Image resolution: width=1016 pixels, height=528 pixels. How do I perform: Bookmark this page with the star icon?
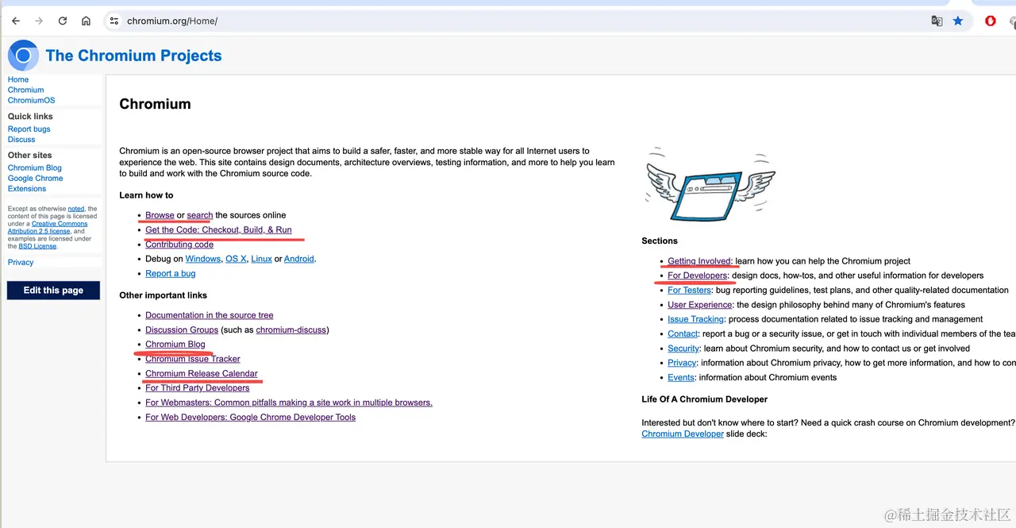click(x=958, y=21)
